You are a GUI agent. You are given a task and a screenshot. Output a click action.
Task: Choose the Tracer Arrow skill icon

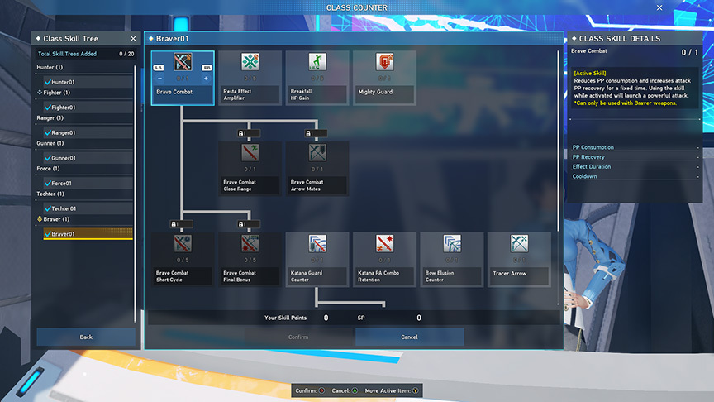(519, 244)
